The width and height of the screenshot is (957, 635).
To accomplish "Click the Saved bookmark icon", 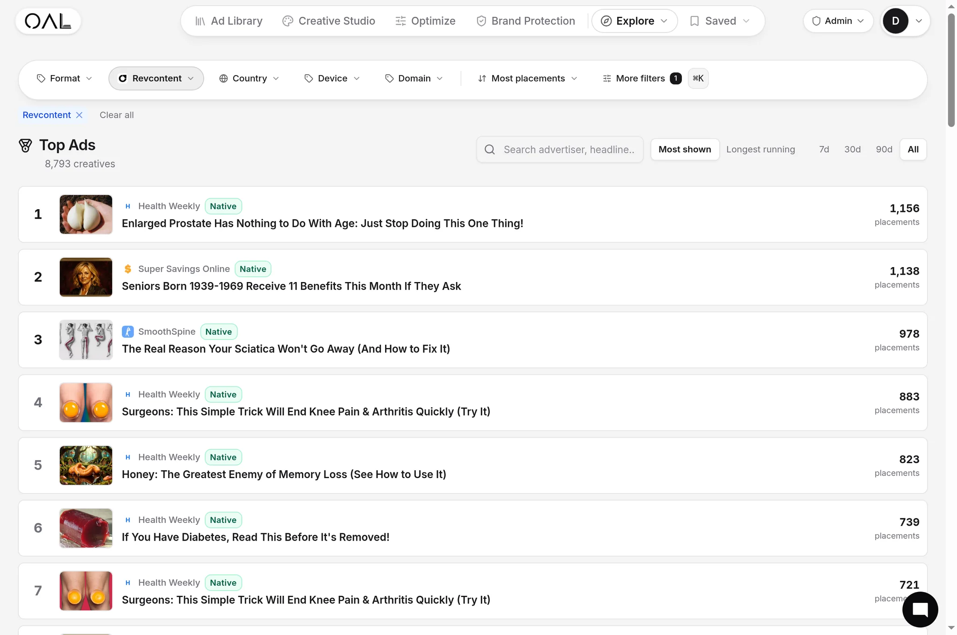I will coord(694,21).
